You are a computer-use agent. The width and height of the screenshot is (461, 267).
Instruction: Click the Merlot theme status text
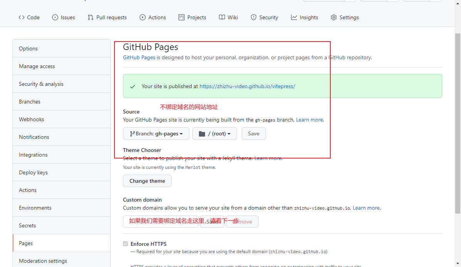pyautogui.click(x=169, y=167)
